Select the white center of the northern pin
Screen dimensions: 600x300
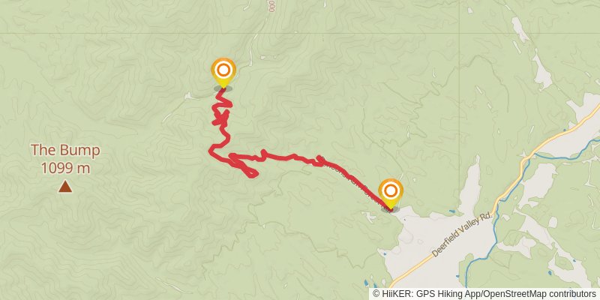(x=223, y=70)
